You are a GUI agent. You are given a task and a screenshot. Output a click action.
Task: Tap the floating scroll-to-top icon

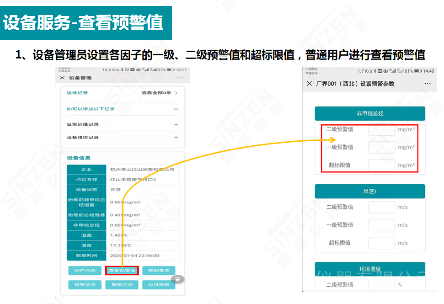tap(178, 278)
